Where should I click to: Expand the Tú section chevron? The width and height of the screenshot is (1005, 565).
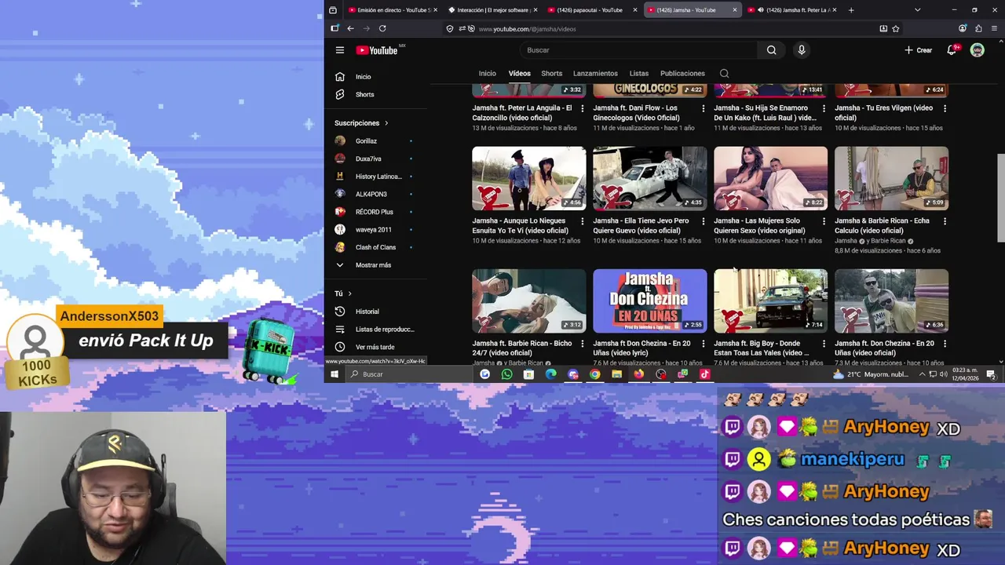point(349,293)
